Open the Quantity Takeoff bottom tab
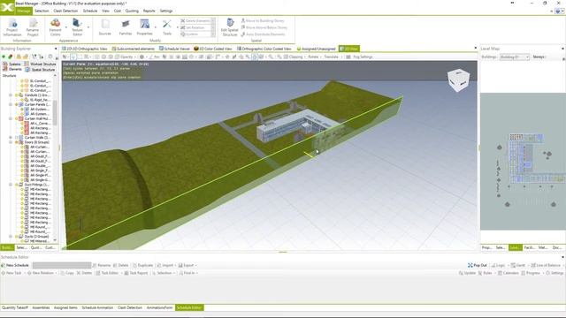Screen dimensions: 566x318 pos(15,307)
